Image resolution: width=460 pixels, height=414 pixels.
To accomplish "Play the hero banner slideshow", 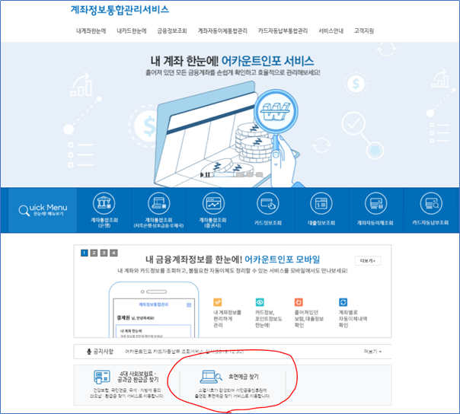I will [202, 175].
